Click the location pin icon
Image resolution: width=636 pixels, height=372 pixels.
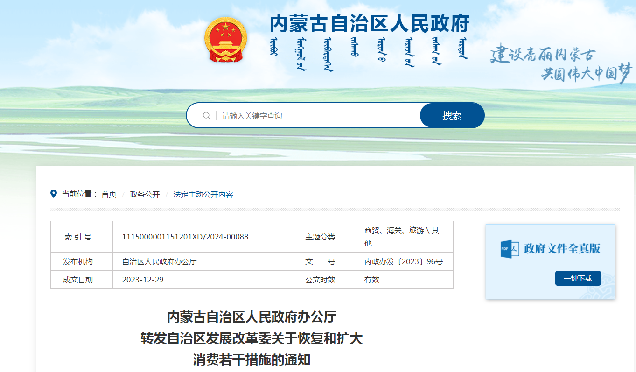click(x=54, y=194)
